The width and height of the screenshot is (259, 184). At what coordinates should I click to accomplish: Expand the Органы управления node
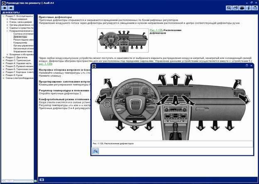pyautogui.click(x=7, y=25)
